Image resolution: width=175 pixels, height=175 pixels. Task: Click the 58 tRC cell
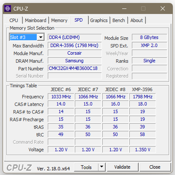pos(142,134)
